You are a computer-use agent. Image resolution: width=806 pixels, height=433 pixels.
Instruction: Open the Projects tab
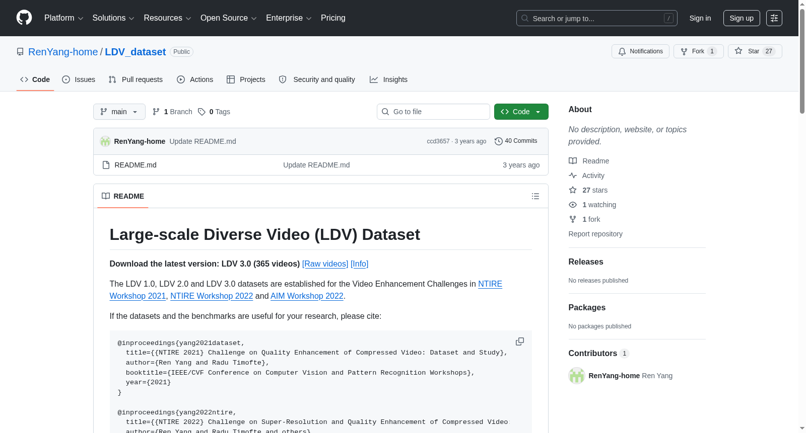coord(246,79)
